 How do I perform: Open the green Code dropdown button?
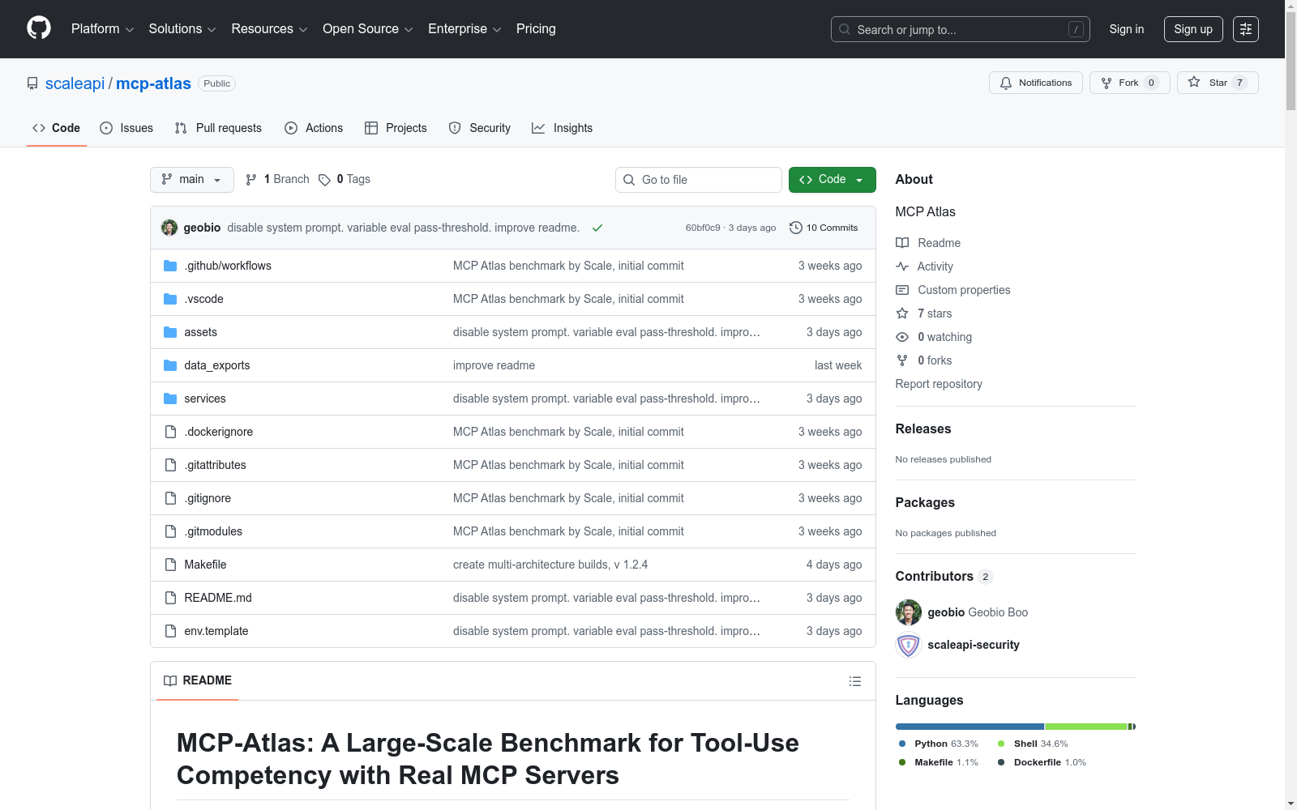(x=833, y=180)
